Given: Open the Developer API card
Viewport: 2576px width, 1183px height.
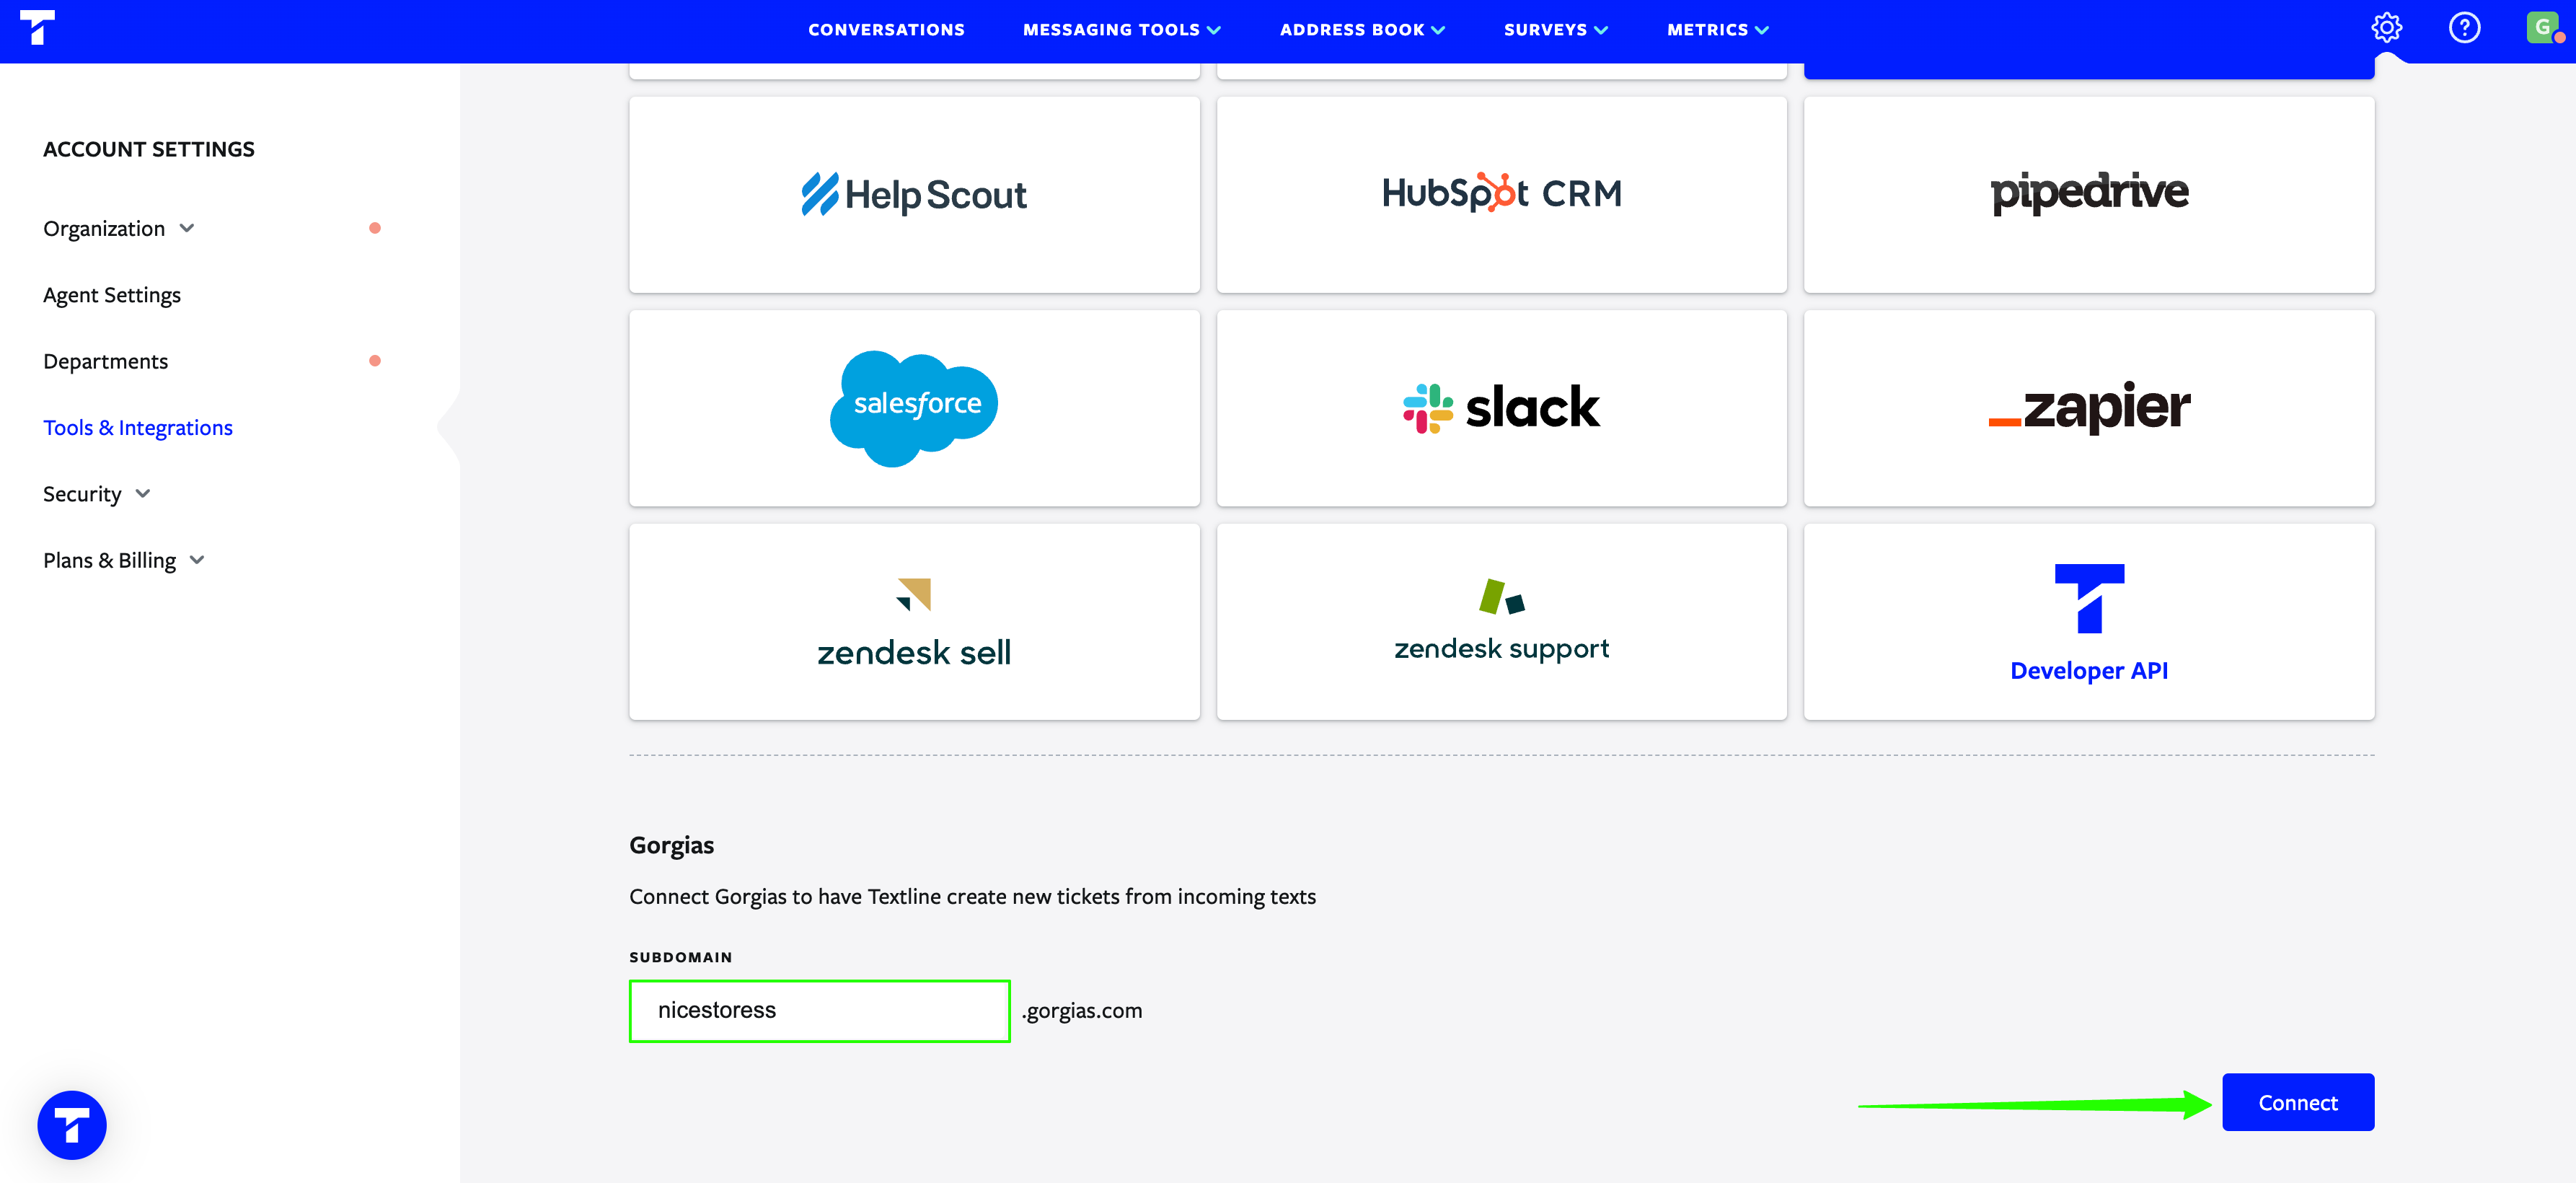Looking at the screenshot, I should coord(2088,622).
